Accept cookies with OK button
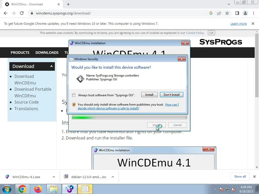Image resolution: width=259 pixels, height=194 pixels. 211,33
